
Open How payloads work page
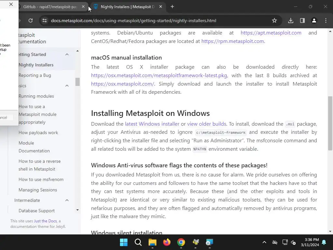(38, 133)
